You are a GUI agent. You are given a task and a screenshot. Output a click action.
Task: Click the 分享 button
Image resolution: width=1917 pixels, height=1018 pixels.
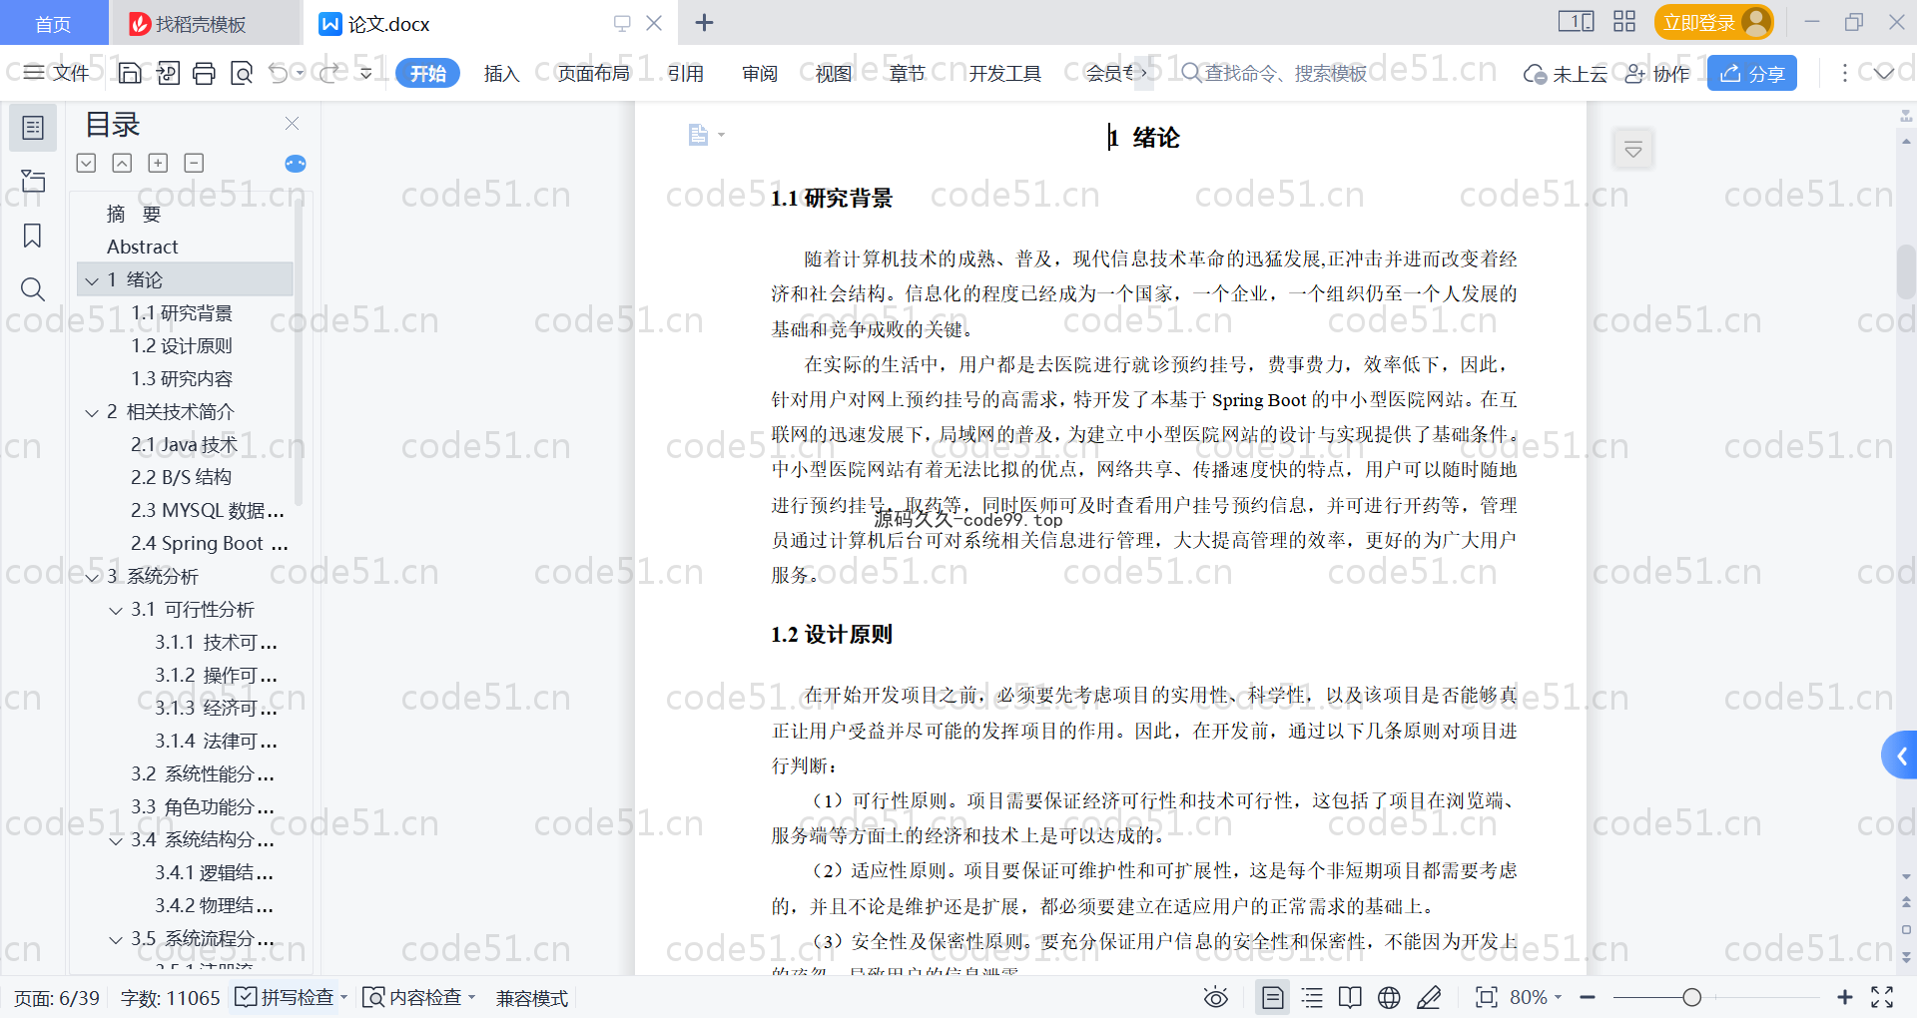click(x=1752, y=73)
